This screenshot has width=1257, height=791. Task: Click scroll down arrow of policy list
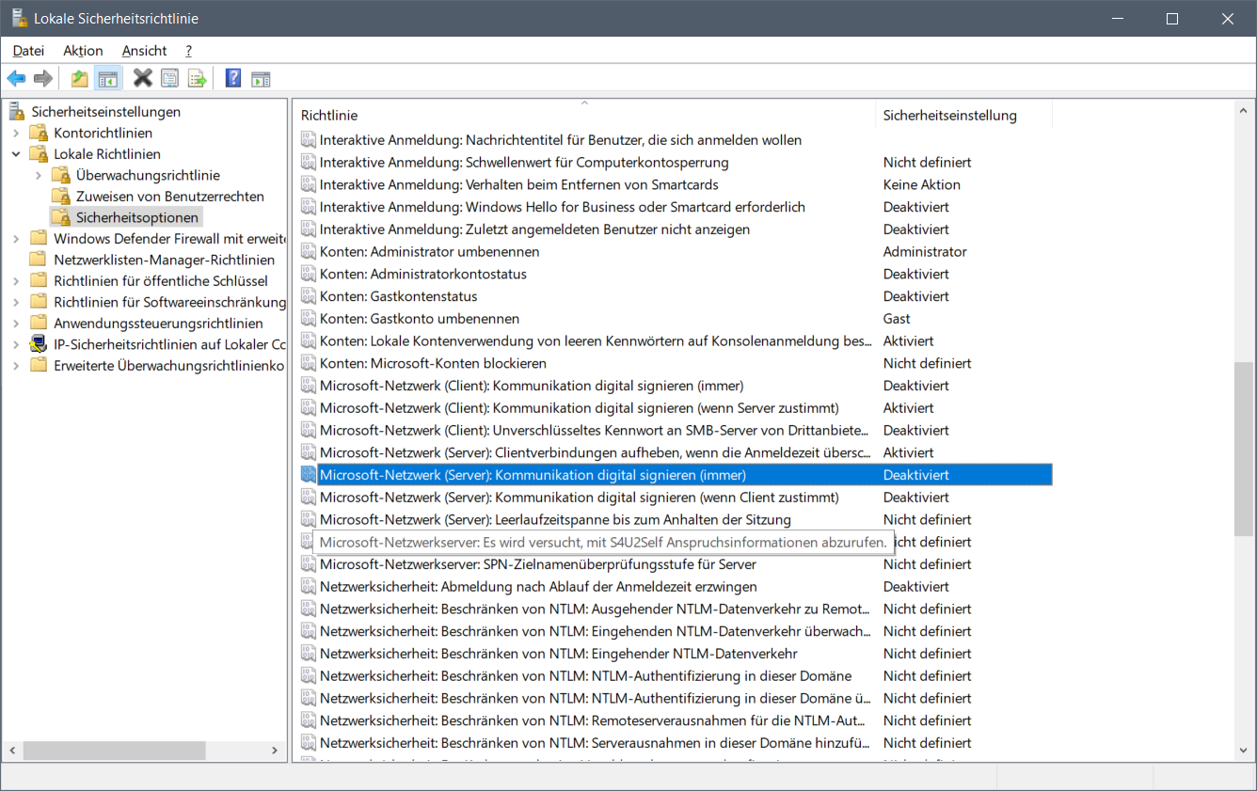pyautogui.click(x=1243, y=751)
